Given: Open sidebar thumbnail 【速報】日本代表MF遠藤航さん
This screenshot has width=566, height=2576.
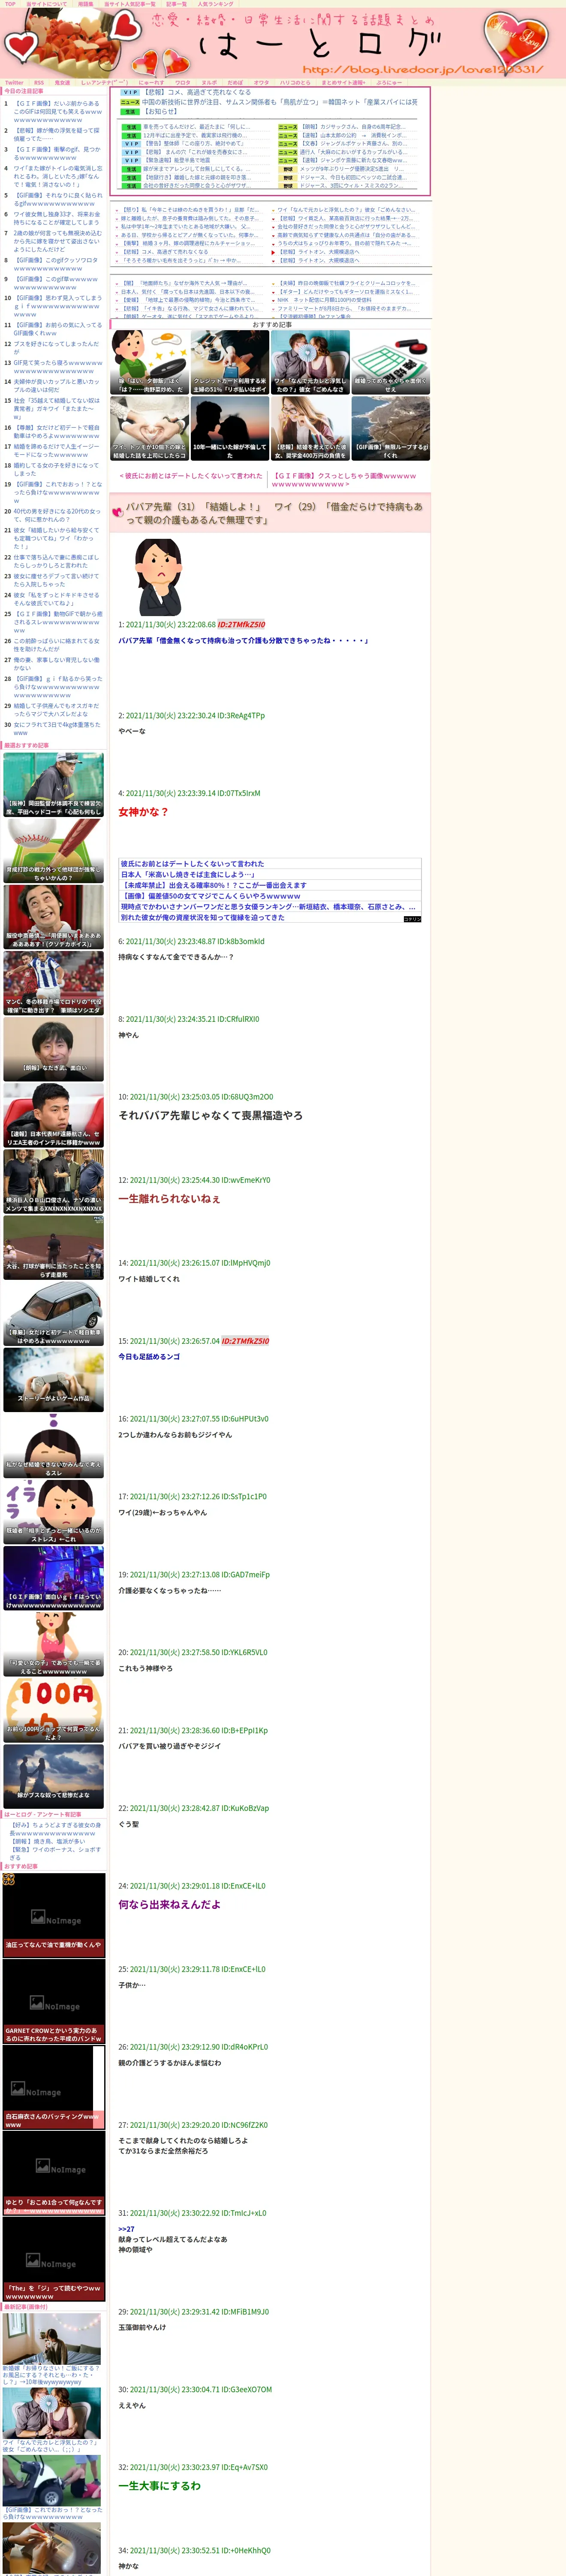Looking at the screenshot, I should point(53,1115).
